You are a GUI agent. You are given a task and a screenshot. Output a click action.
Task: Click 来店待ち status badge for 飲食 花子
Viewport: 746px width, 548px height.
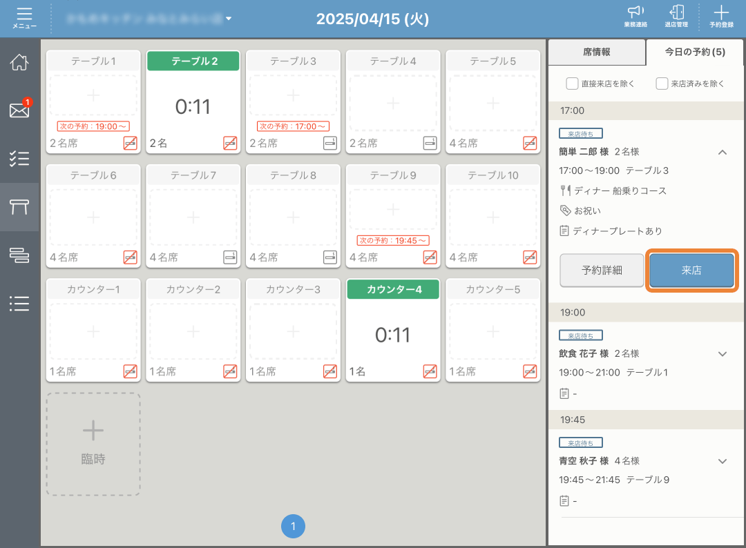click(581, 335)
